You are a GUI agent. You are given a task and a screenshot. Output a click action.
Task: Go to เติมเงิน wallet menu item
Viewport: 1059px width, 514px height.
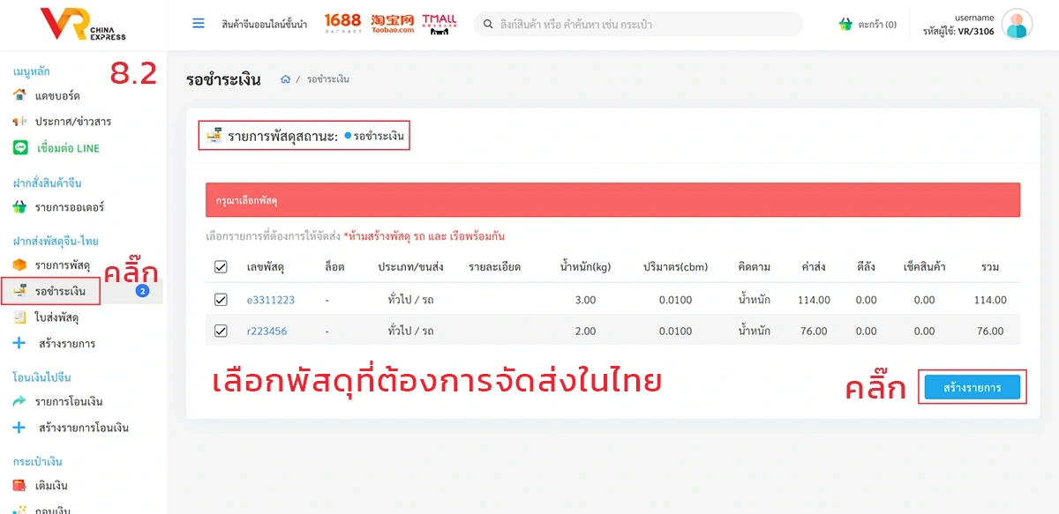51,486
